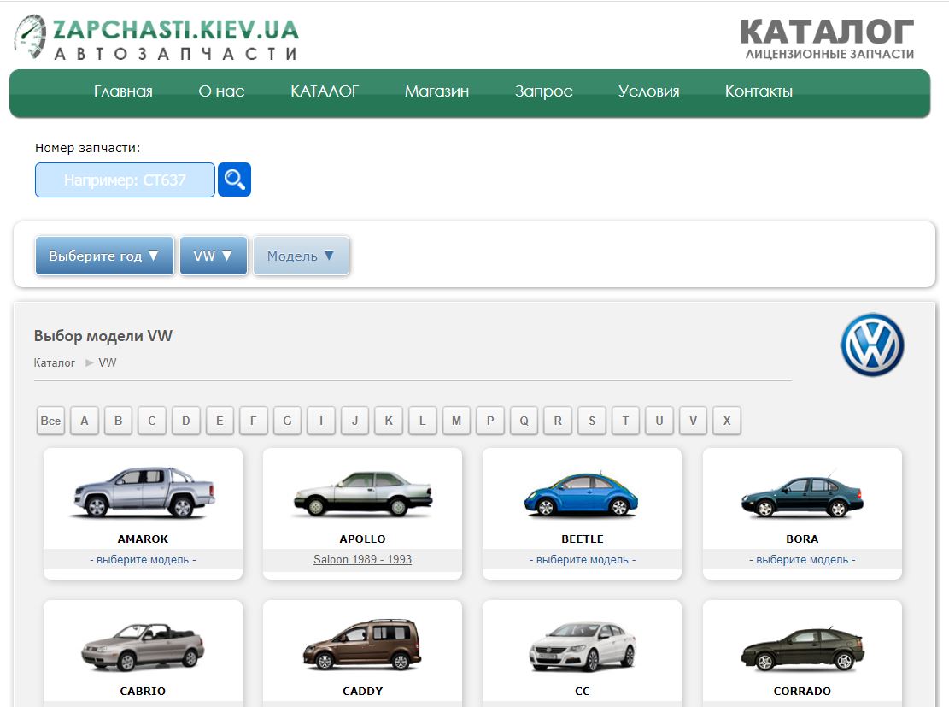The width and height of the screenshot is (949, 707).
Task: Filter models by letter K
Action: point(389,421)
